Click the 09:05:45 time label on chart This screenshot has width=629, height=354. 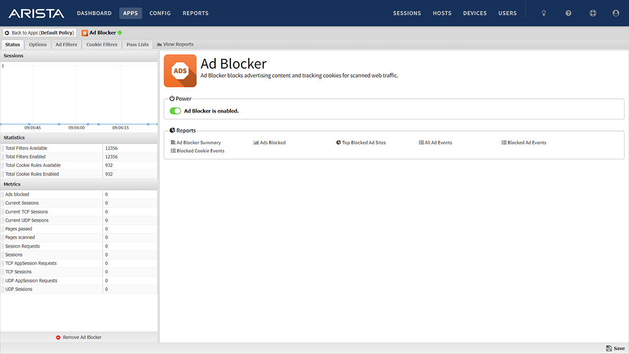pyautogui.click(x=33, y=128)
